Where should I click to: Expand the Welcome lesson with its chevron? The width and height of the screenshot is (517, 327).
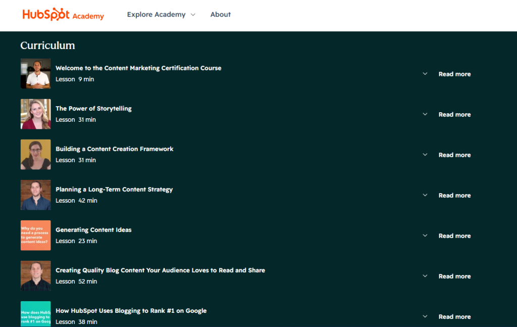click(425, 74)
